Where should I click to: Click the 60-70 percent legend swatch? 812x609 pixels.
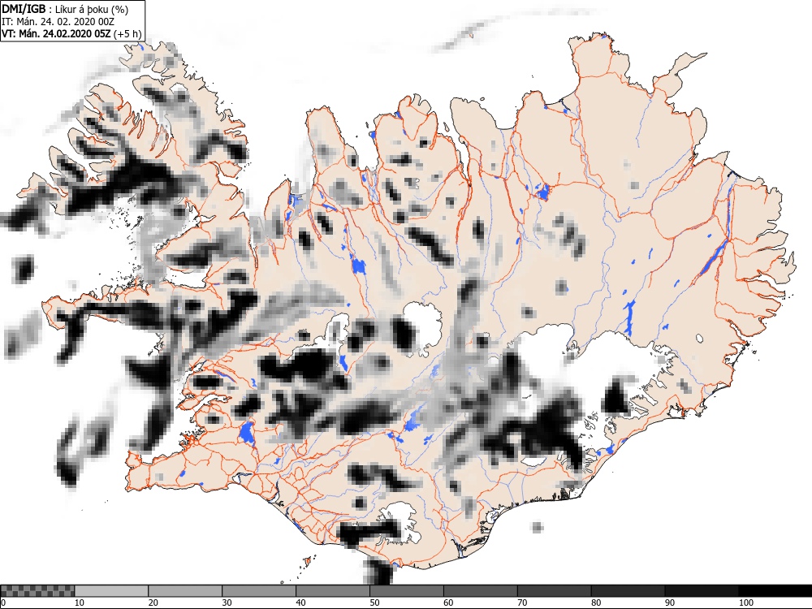click(x=481, y=591)
